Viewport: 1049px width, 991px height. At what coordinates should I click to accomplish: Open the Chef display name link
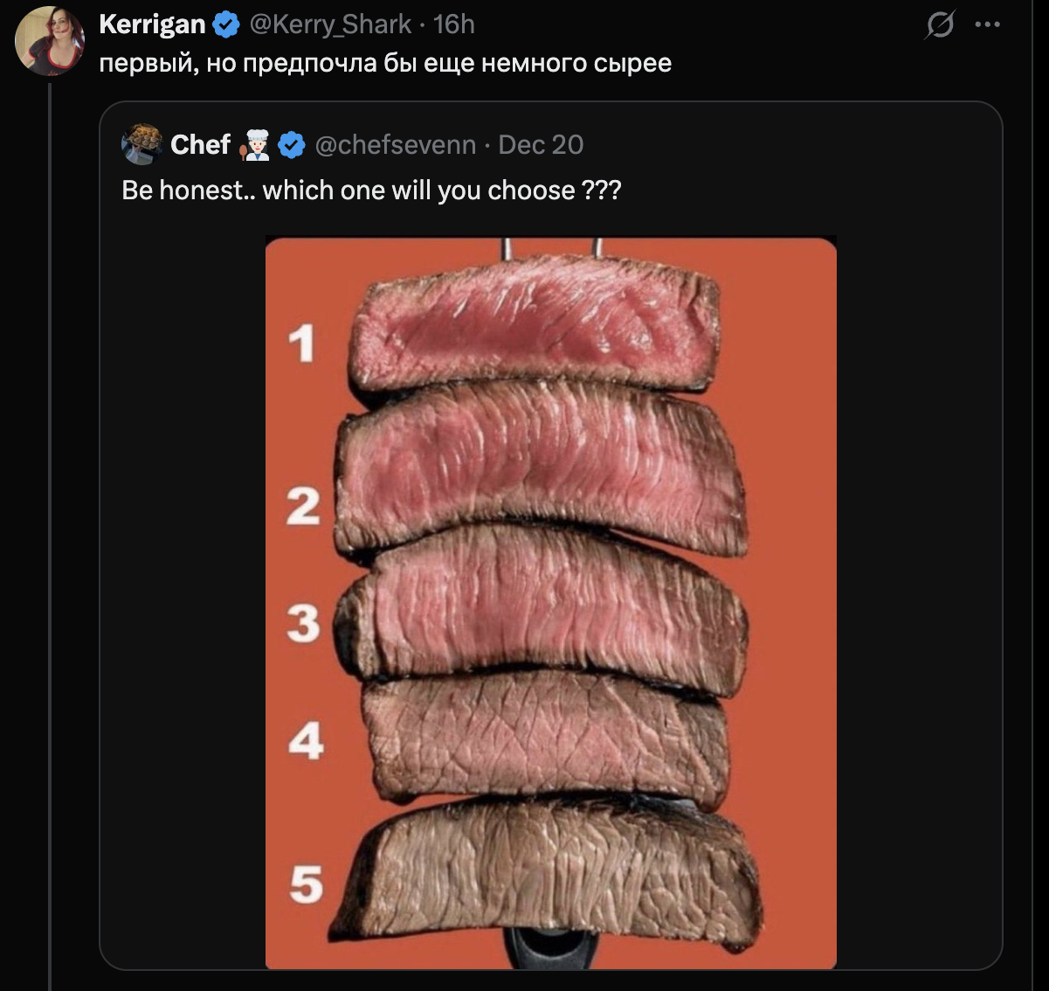(x=200, y=145)
